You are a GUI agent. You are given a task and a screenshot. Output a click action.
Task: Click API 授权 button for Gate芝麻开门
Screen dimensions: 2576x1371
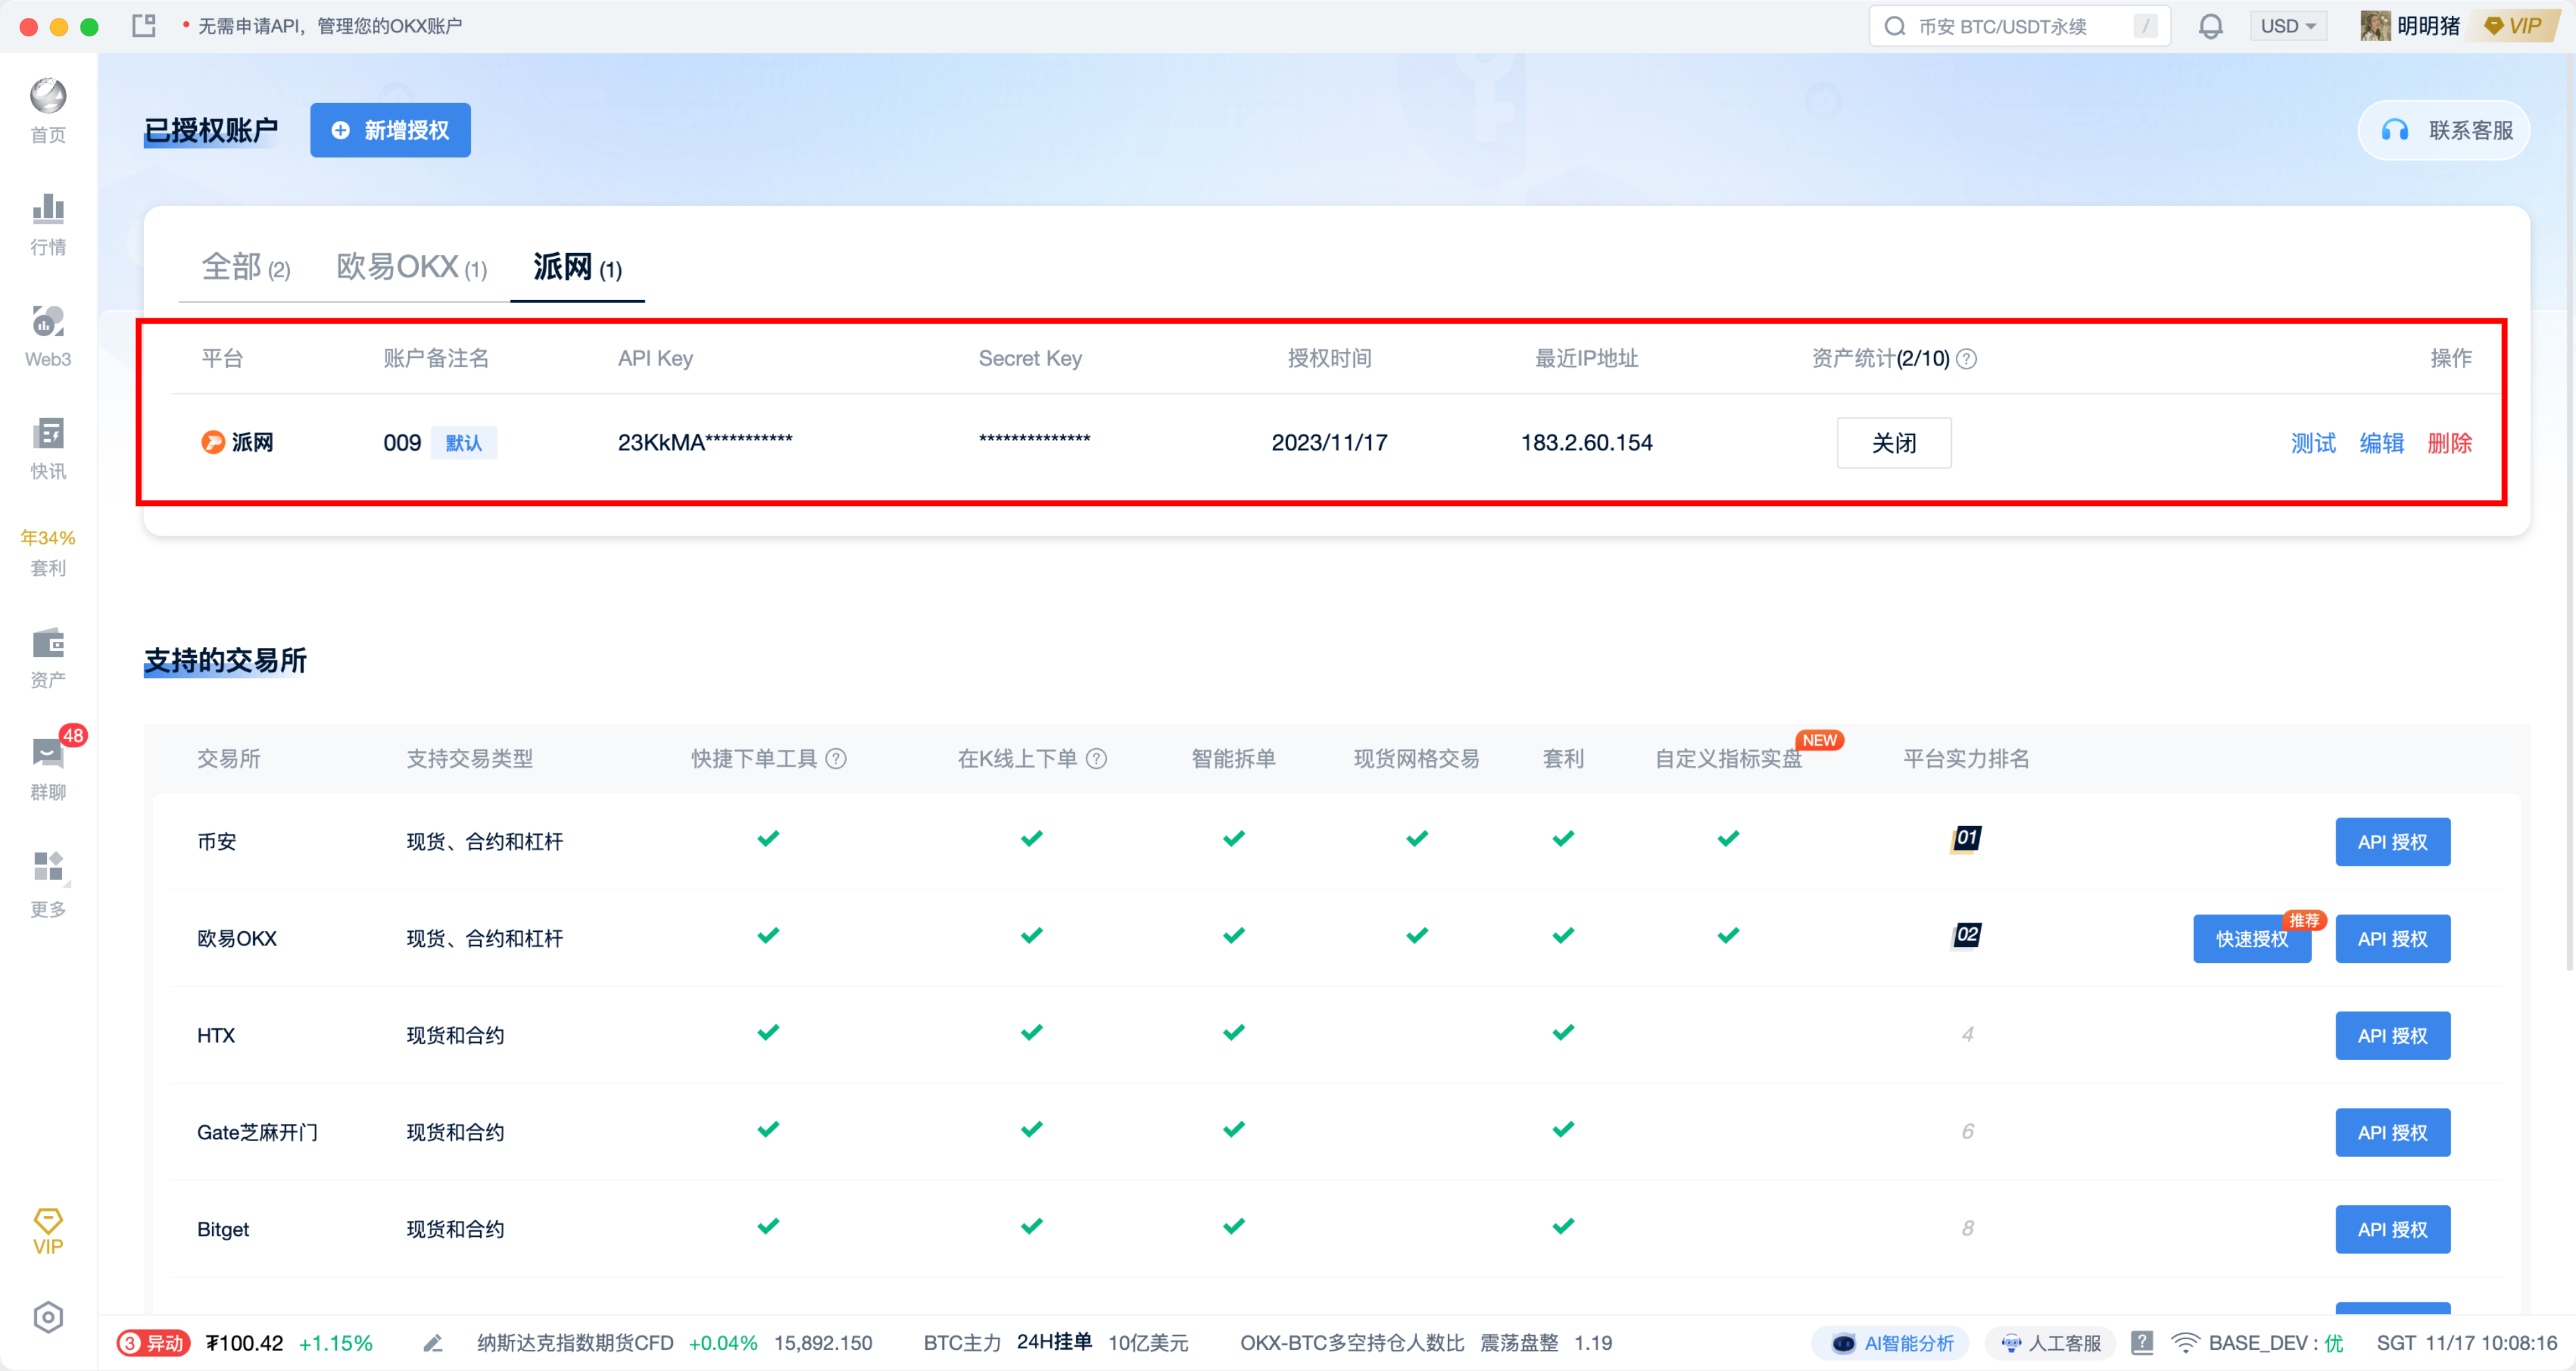click(x=2392, y=1133)
